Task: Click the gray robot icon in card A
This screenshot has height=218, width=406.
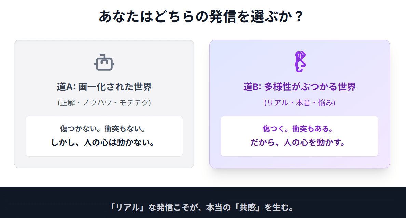Action: (x=104, y=62)
